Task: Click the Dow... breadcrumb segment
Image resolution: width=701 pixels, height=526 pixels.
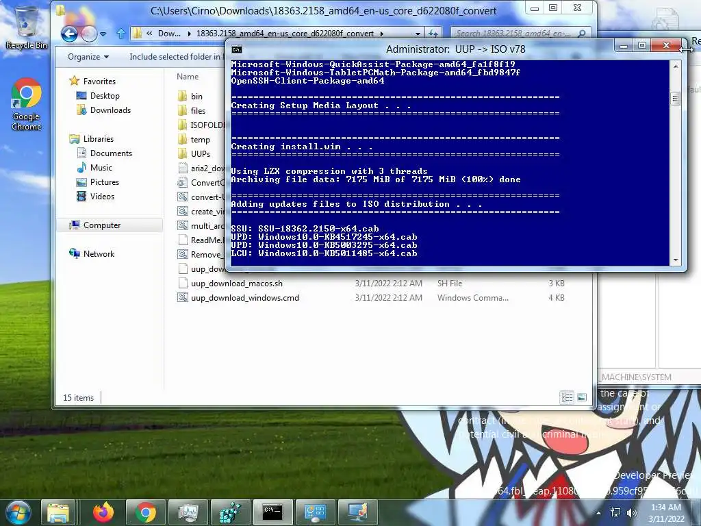Action: [169, 34]
